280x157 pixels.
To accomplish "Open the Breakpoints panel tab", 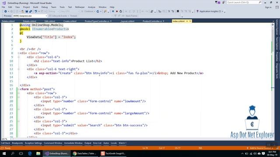I will point(17,143).
